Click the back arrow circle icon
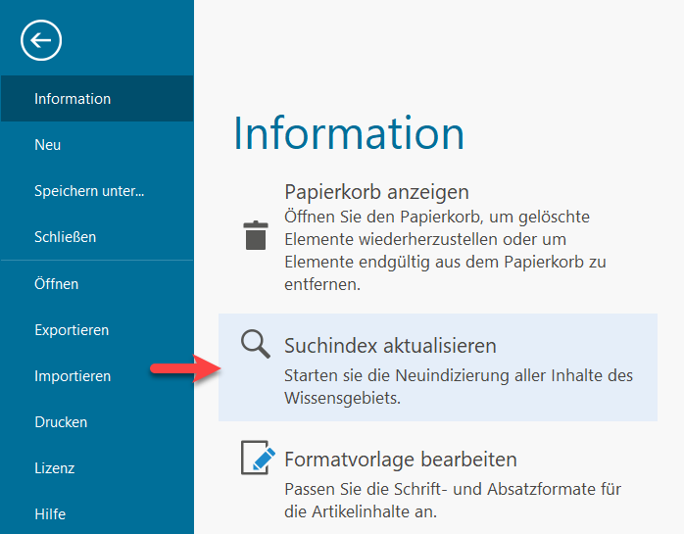This screenshot has width=684, height=534. [40, 40]
